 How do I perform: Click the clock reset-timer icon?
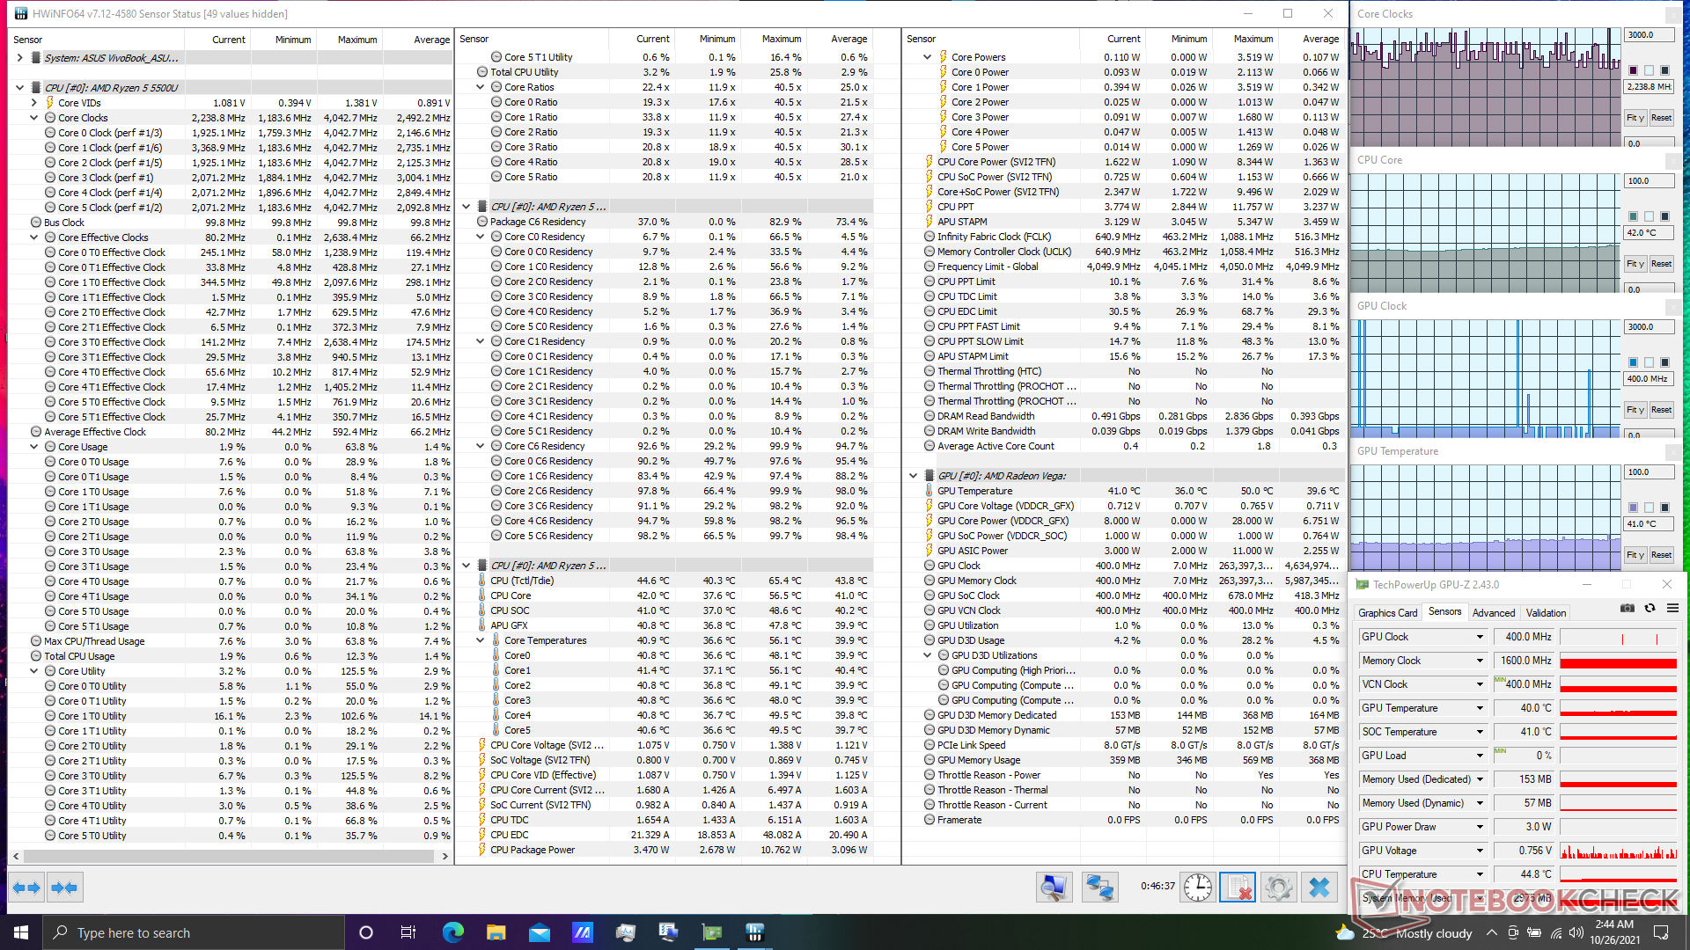[1197, 888]
